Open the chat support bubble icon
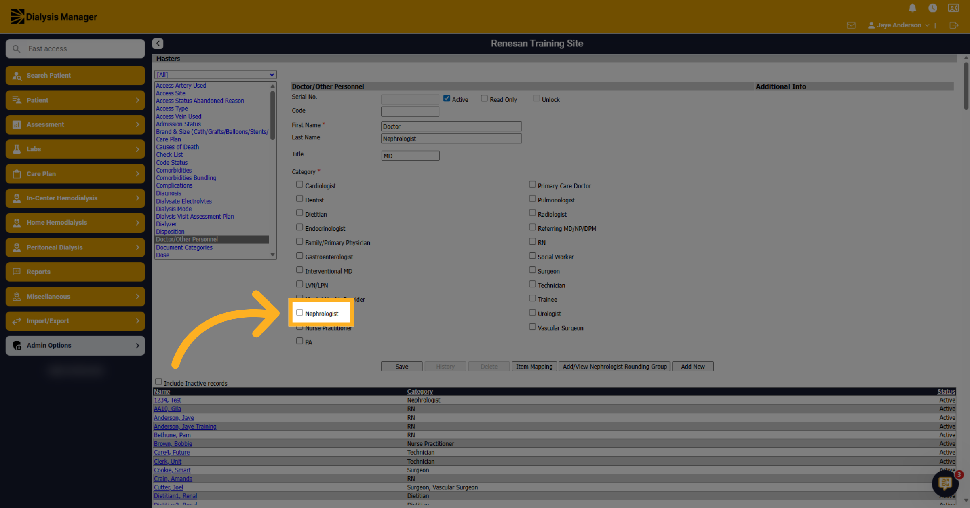Image resolution: width=970 pixels, height=508 pixels. coord(945,483)
